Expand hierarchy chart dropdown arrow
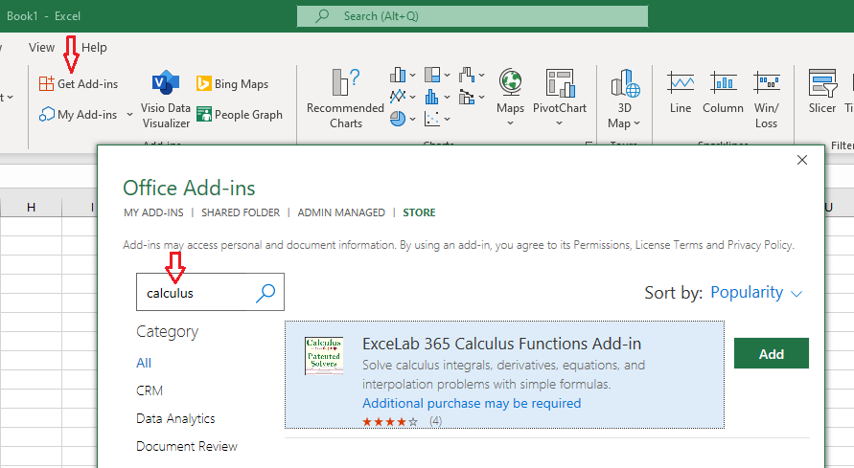Viewport: 854px width, 468px height. pyautogui.click(x=448, y=75)
